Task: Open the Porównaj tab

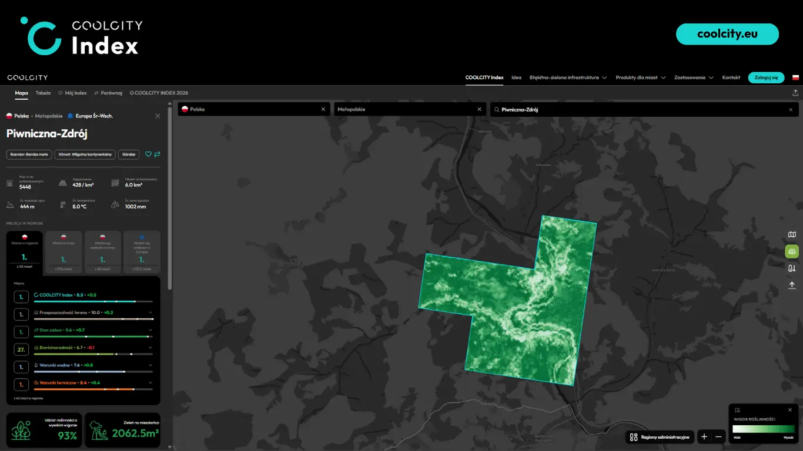Action: [108, 93]
